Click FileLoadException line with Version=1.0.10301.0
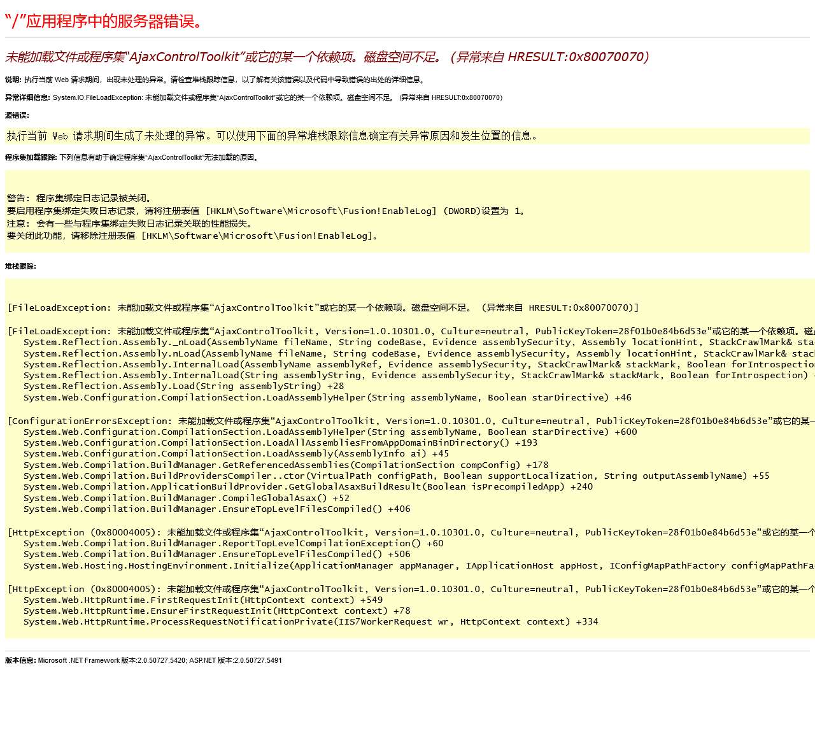815x743 pixels. click(x=411, y=331)
